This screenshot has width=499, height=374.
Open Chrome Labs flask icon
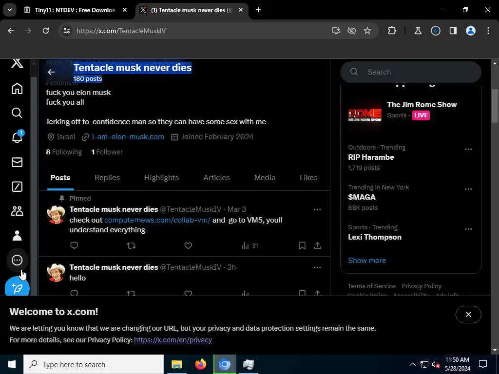coord(418,31)
